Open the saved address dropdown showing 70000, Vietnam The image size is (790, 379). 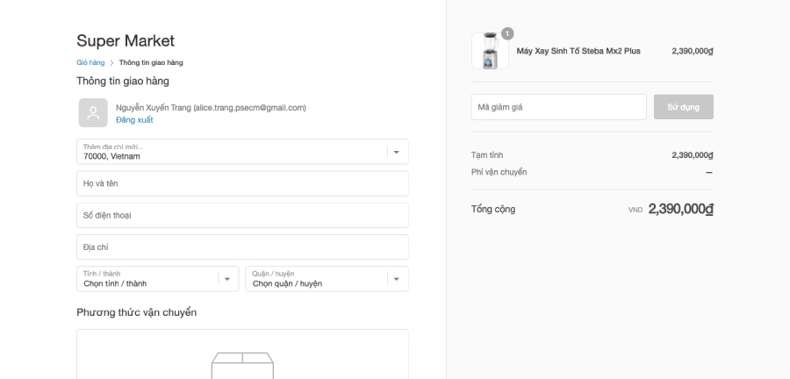pyautogui.click(x=242, y=152)
